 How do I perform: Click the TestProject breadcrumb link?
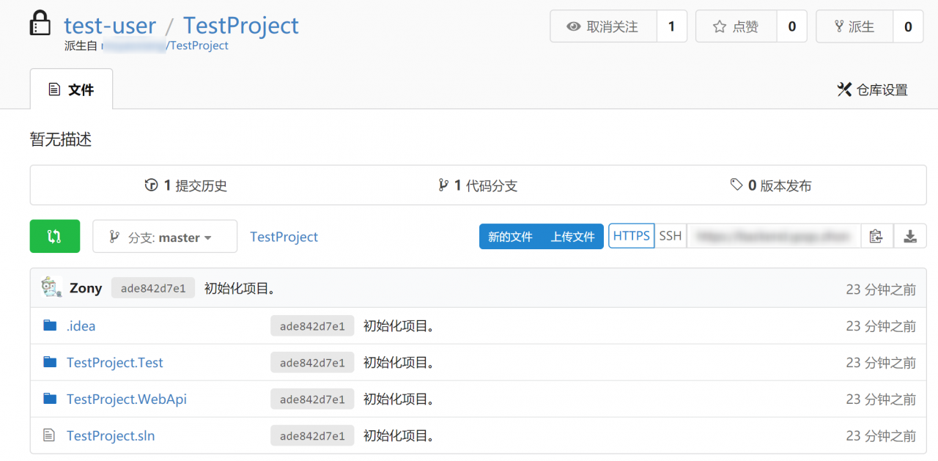point(284,237)
